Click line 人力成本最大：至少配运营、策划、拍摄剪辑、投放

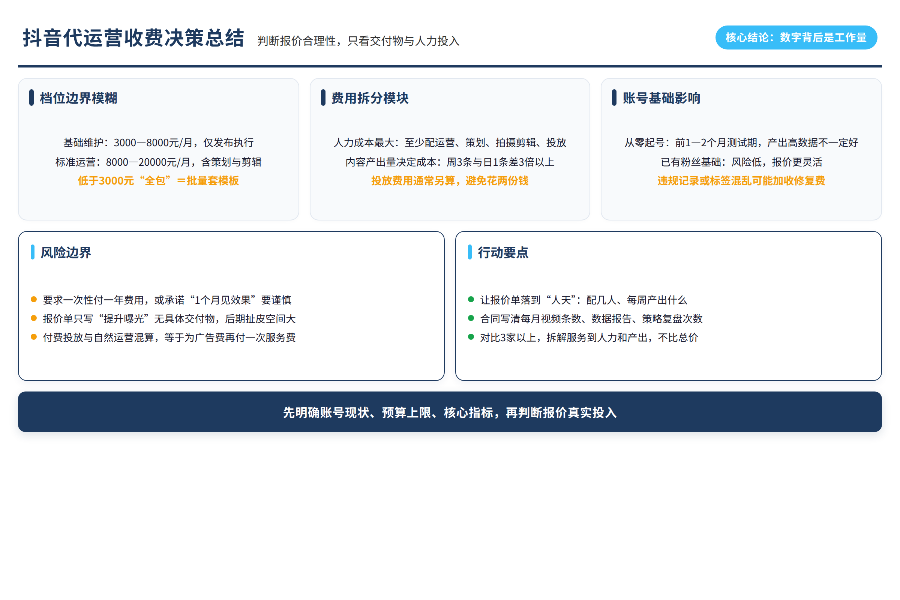click(x=450, y=143)
